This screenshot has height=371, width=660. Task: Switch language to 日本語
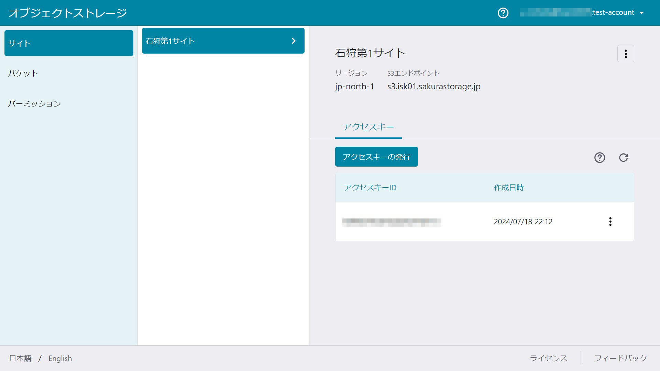coord(20,358)
